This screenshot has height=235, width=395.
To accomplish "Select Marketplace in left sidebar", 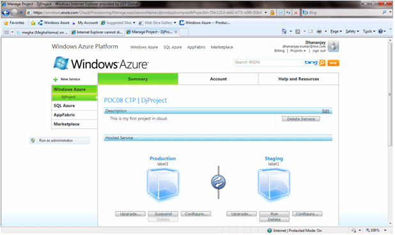I will click(x=74, y=124).
